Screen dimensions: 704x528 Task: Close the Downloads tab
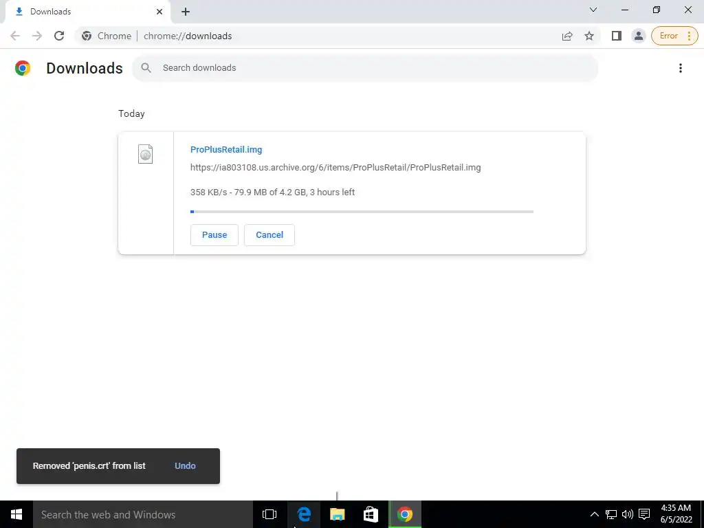click(159, 12)
